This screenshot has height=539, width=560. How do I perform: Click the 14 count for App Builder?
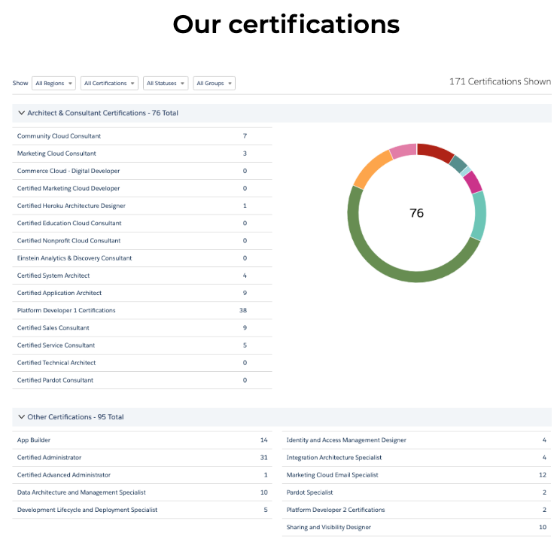click(x=264, y=440)
